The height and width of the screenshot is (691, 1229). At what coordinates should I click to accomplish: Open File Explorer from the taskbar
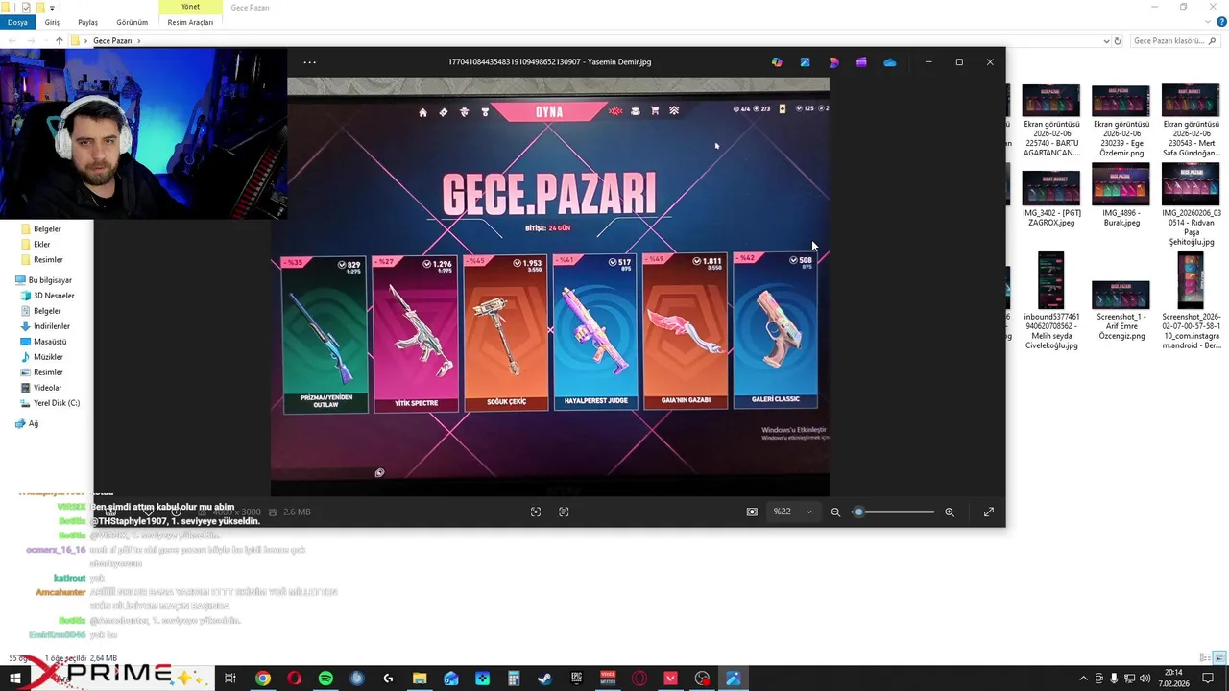pos(420,679)
